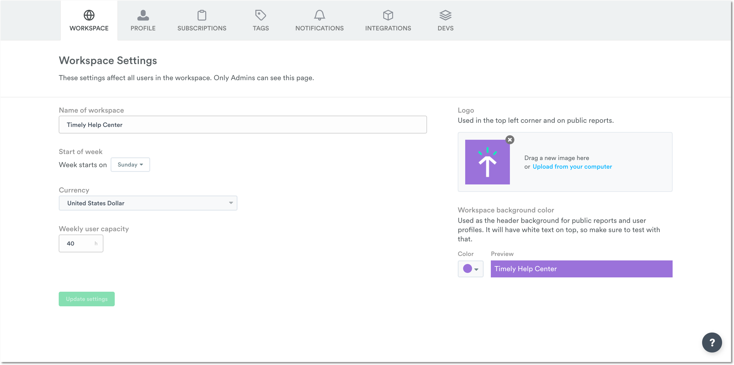The image size is (734, 365).
Task: Select the purple workspace color swatch
Action: click(467, 269)
